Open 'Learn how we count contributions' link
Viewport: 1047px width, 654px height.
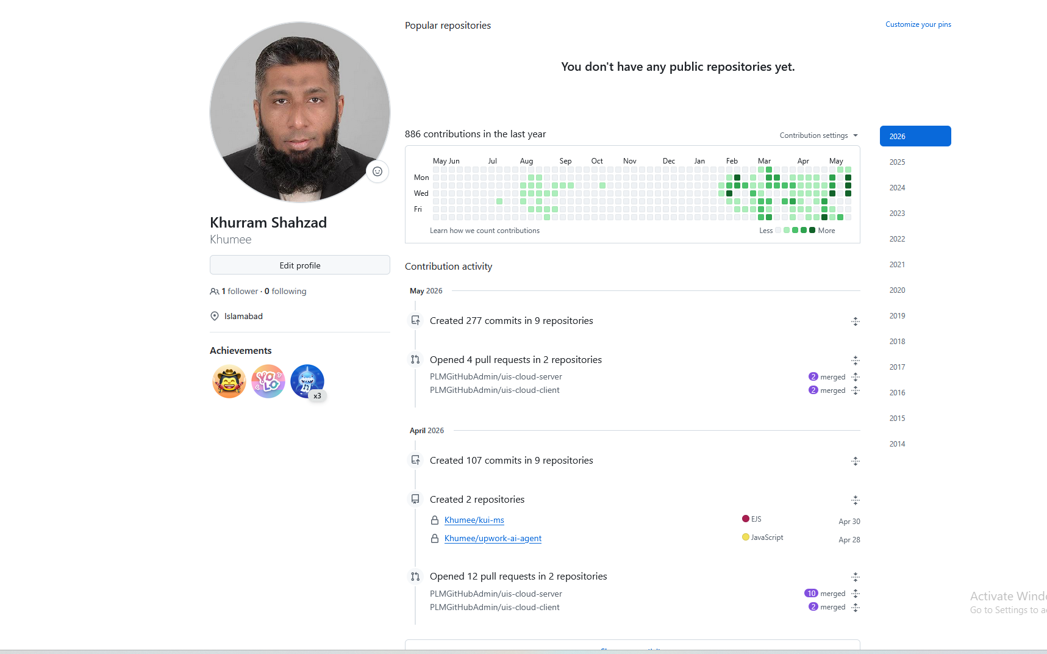click(x=485, y=231)
